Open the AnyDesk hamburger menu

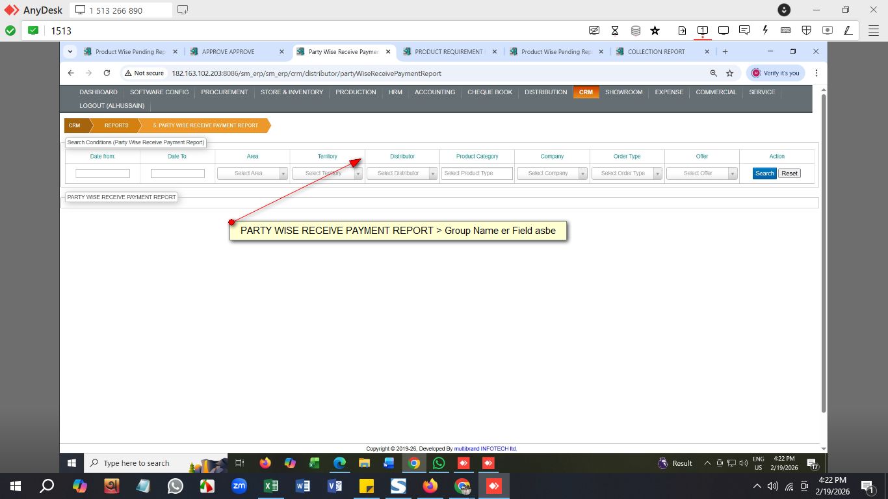point(874,31)
